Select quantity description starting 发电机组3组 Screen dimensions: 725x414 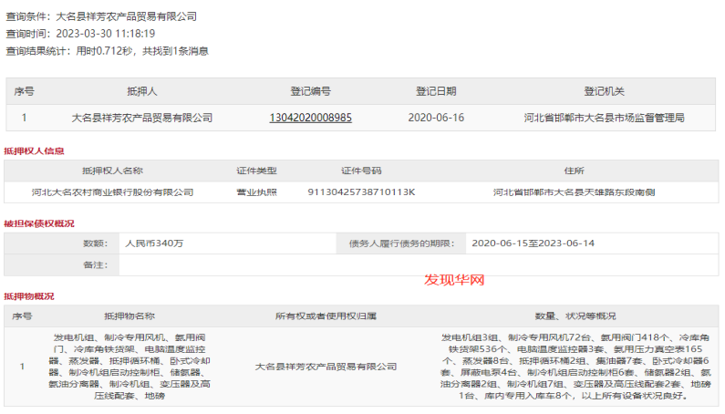575,367
